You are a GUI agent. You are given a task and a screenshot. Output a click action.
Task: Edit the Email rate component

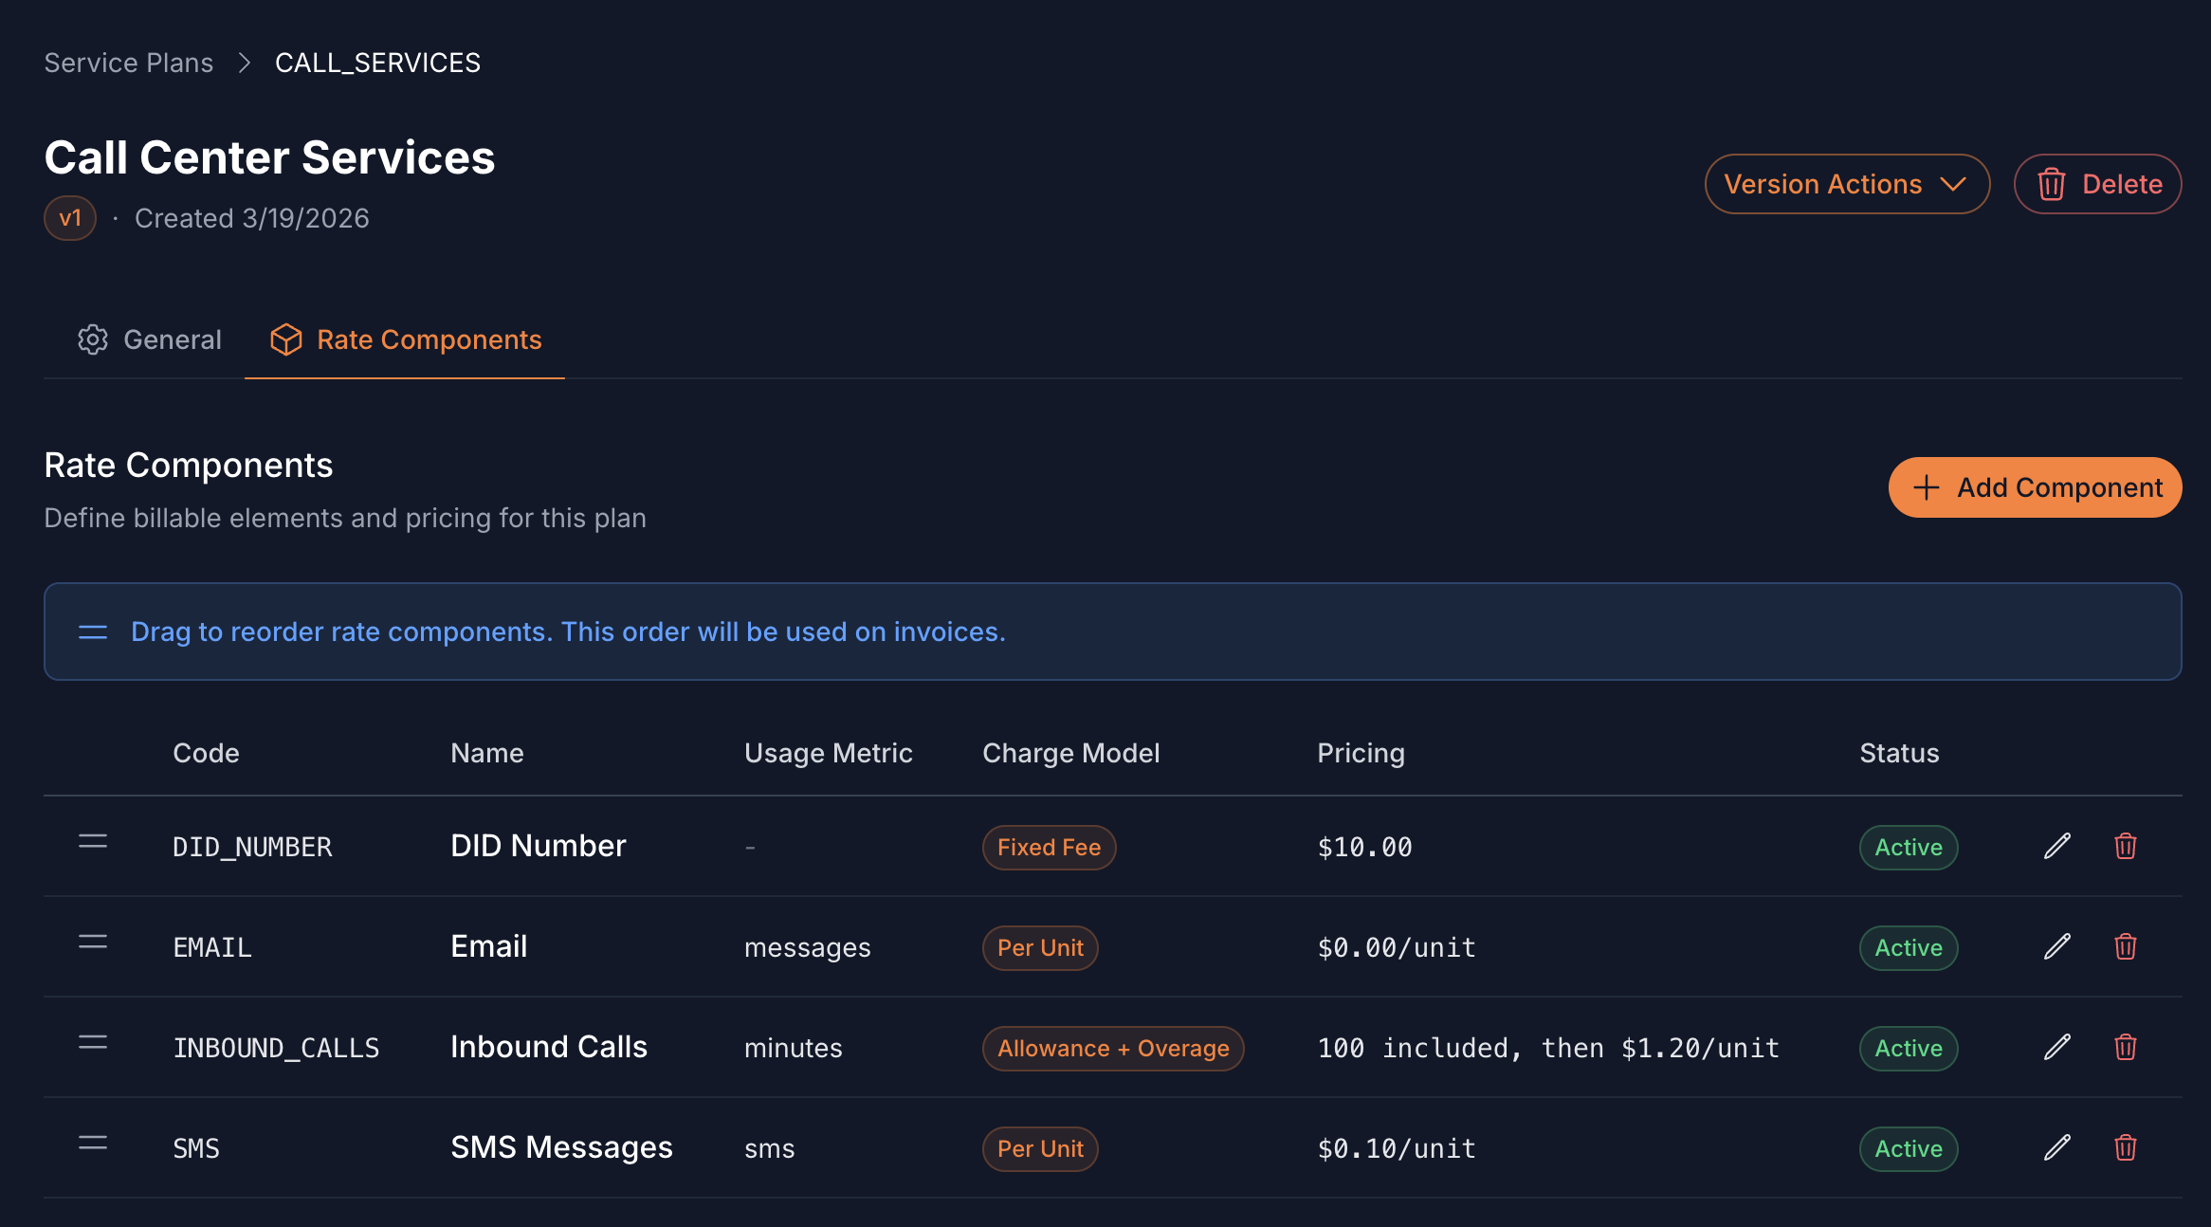(2056, 946)
